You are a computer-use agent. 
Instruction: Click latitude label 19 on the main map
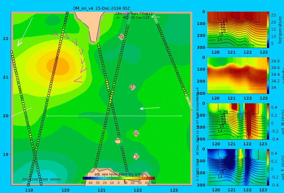pos(5,154)
